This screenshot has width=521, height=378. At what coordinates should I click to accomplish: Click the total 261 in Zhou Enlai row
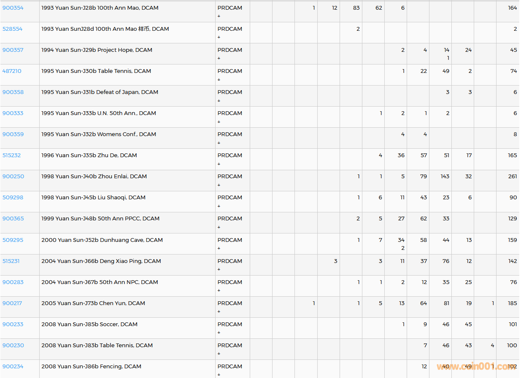click(x=512, y=177)
